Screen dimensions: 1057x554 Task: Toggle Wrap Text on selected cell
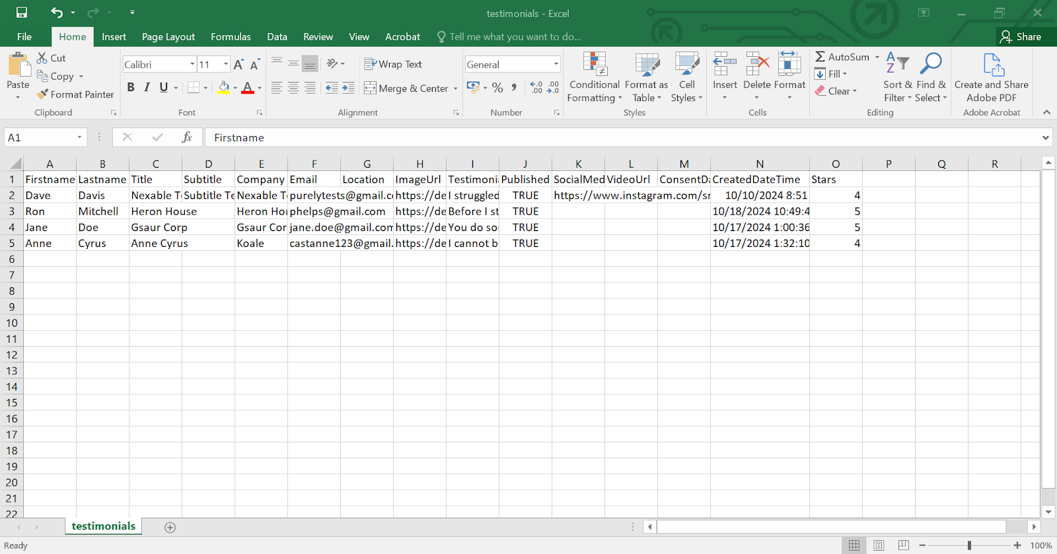393,64
